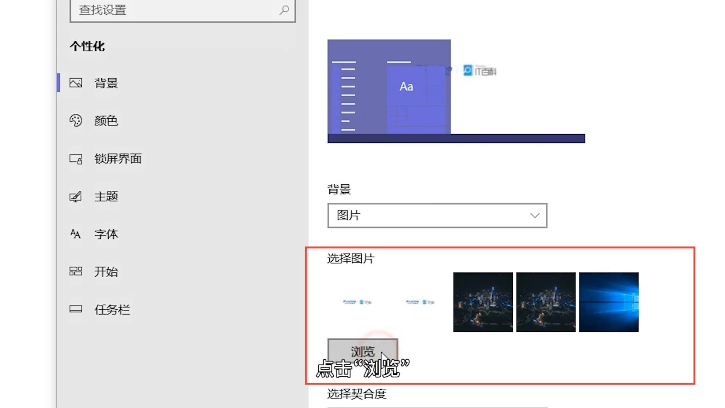Click the Lock screen icon
725x408 pixels.
(x=76, y=159)
